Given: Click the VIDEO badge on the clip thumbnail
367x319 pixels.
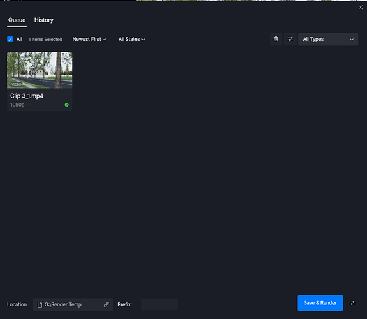Looking at the screenshot, I should coord(17,84).
